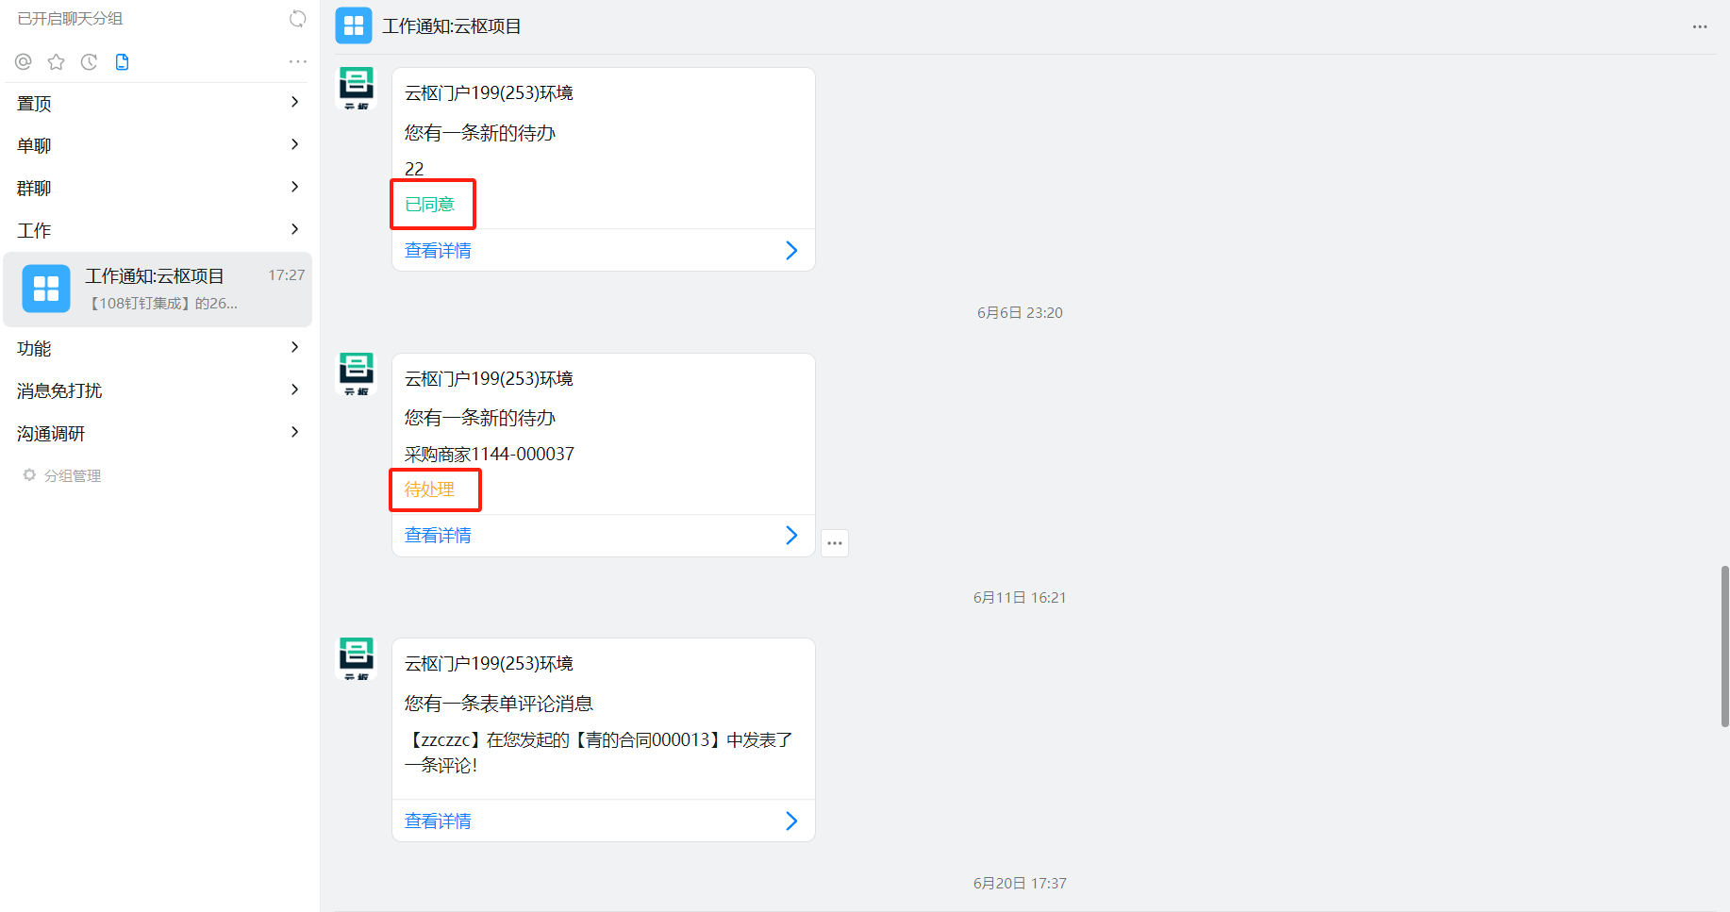
Task: Click arrow on 采购商家 card's 查看详情
Action: tap(791, 535)
